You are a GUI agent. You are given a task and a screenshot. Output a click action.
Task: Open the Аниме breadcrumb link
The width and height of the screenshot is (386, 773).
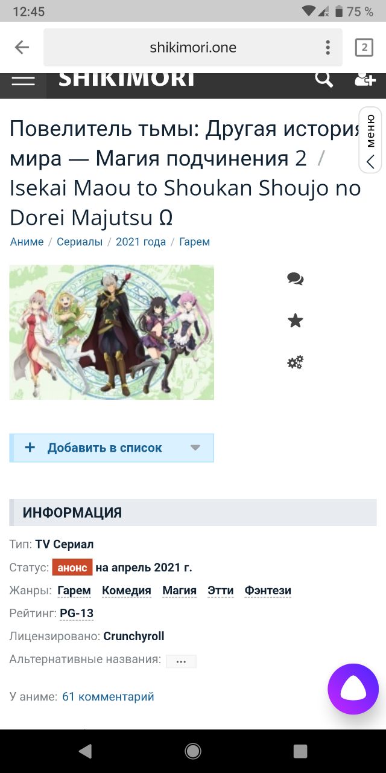click(x=27, y=242)
